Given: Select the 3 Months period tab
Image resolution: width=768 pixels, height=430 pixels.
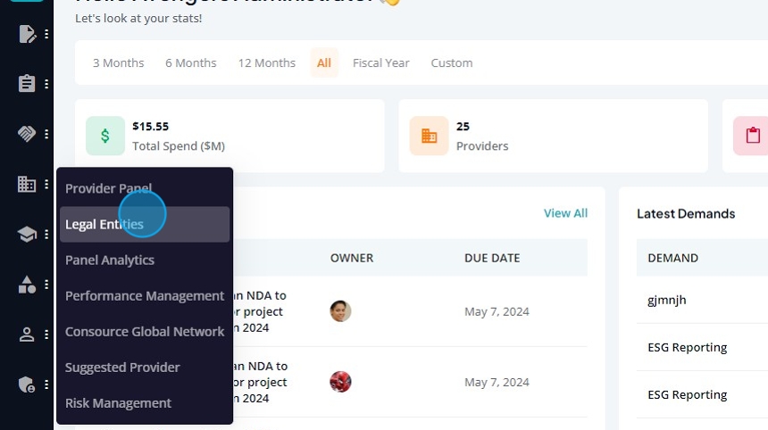Looking at the screenshot, I should coord(119,62).
